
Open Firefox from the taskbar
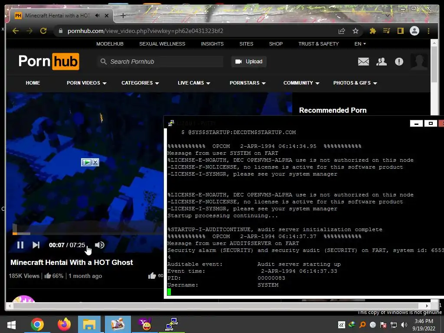64,324
